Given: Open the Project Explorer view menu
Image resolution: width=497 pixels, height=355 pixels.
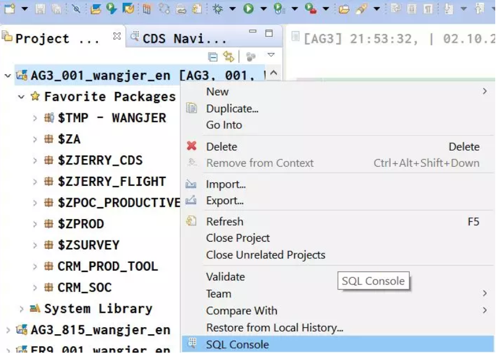Looking at the screenshot, I should click(271, 55).
